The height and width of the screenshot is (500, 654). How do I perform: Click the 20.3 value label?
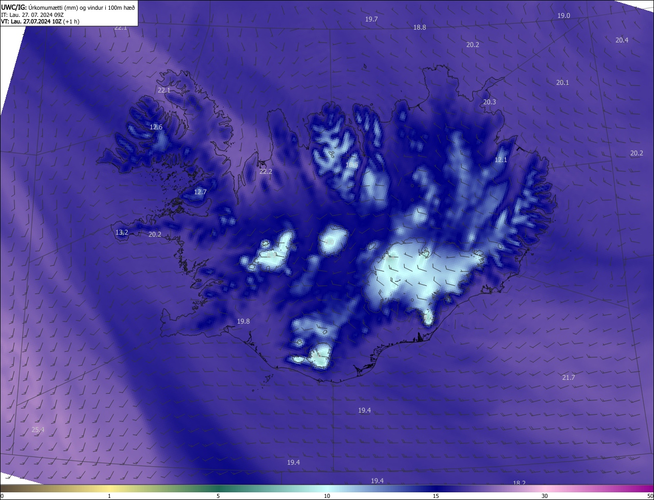click(x=489, y=102)
